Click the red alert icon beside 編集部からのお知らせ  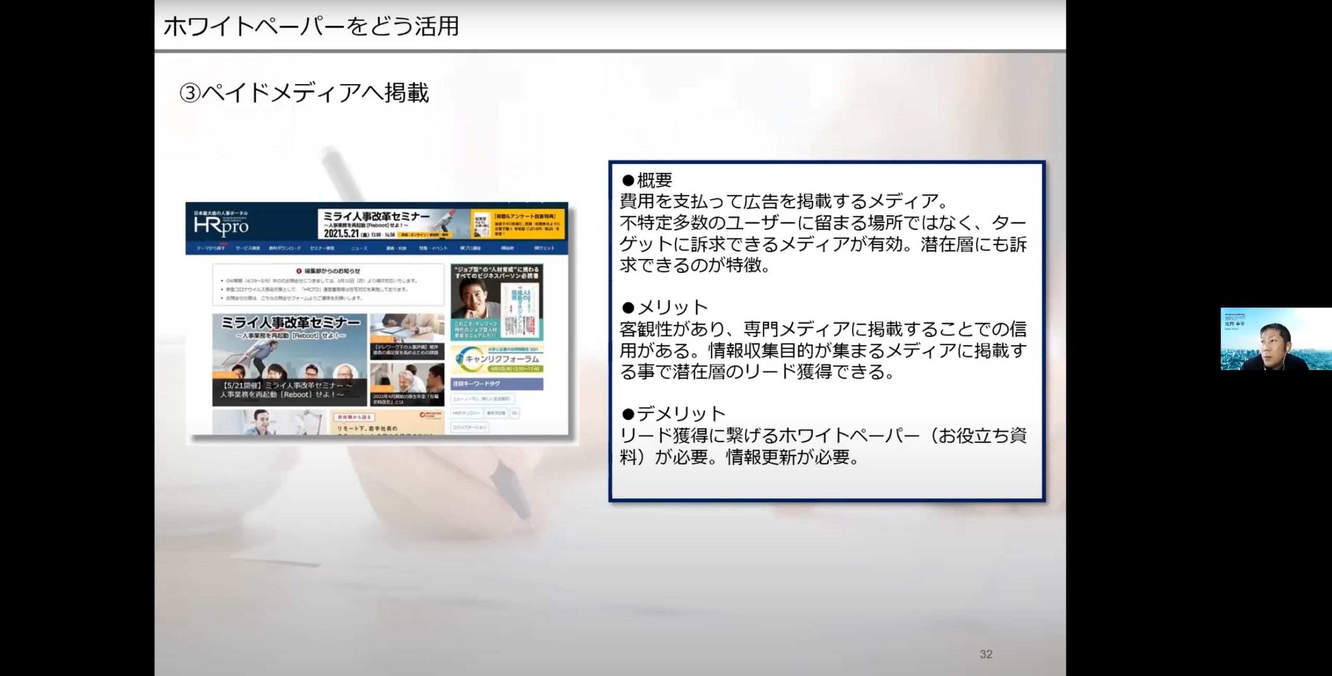299,271
